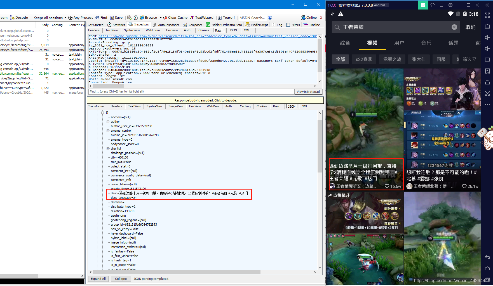
Task: Click the Nox add APK icon
Action: tap(487, 71)
